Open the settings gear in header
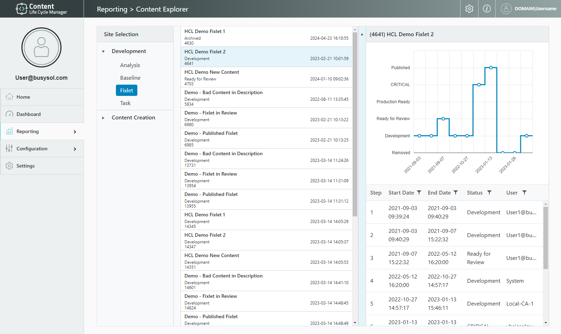The image size is (561, 334). point(469,9)
